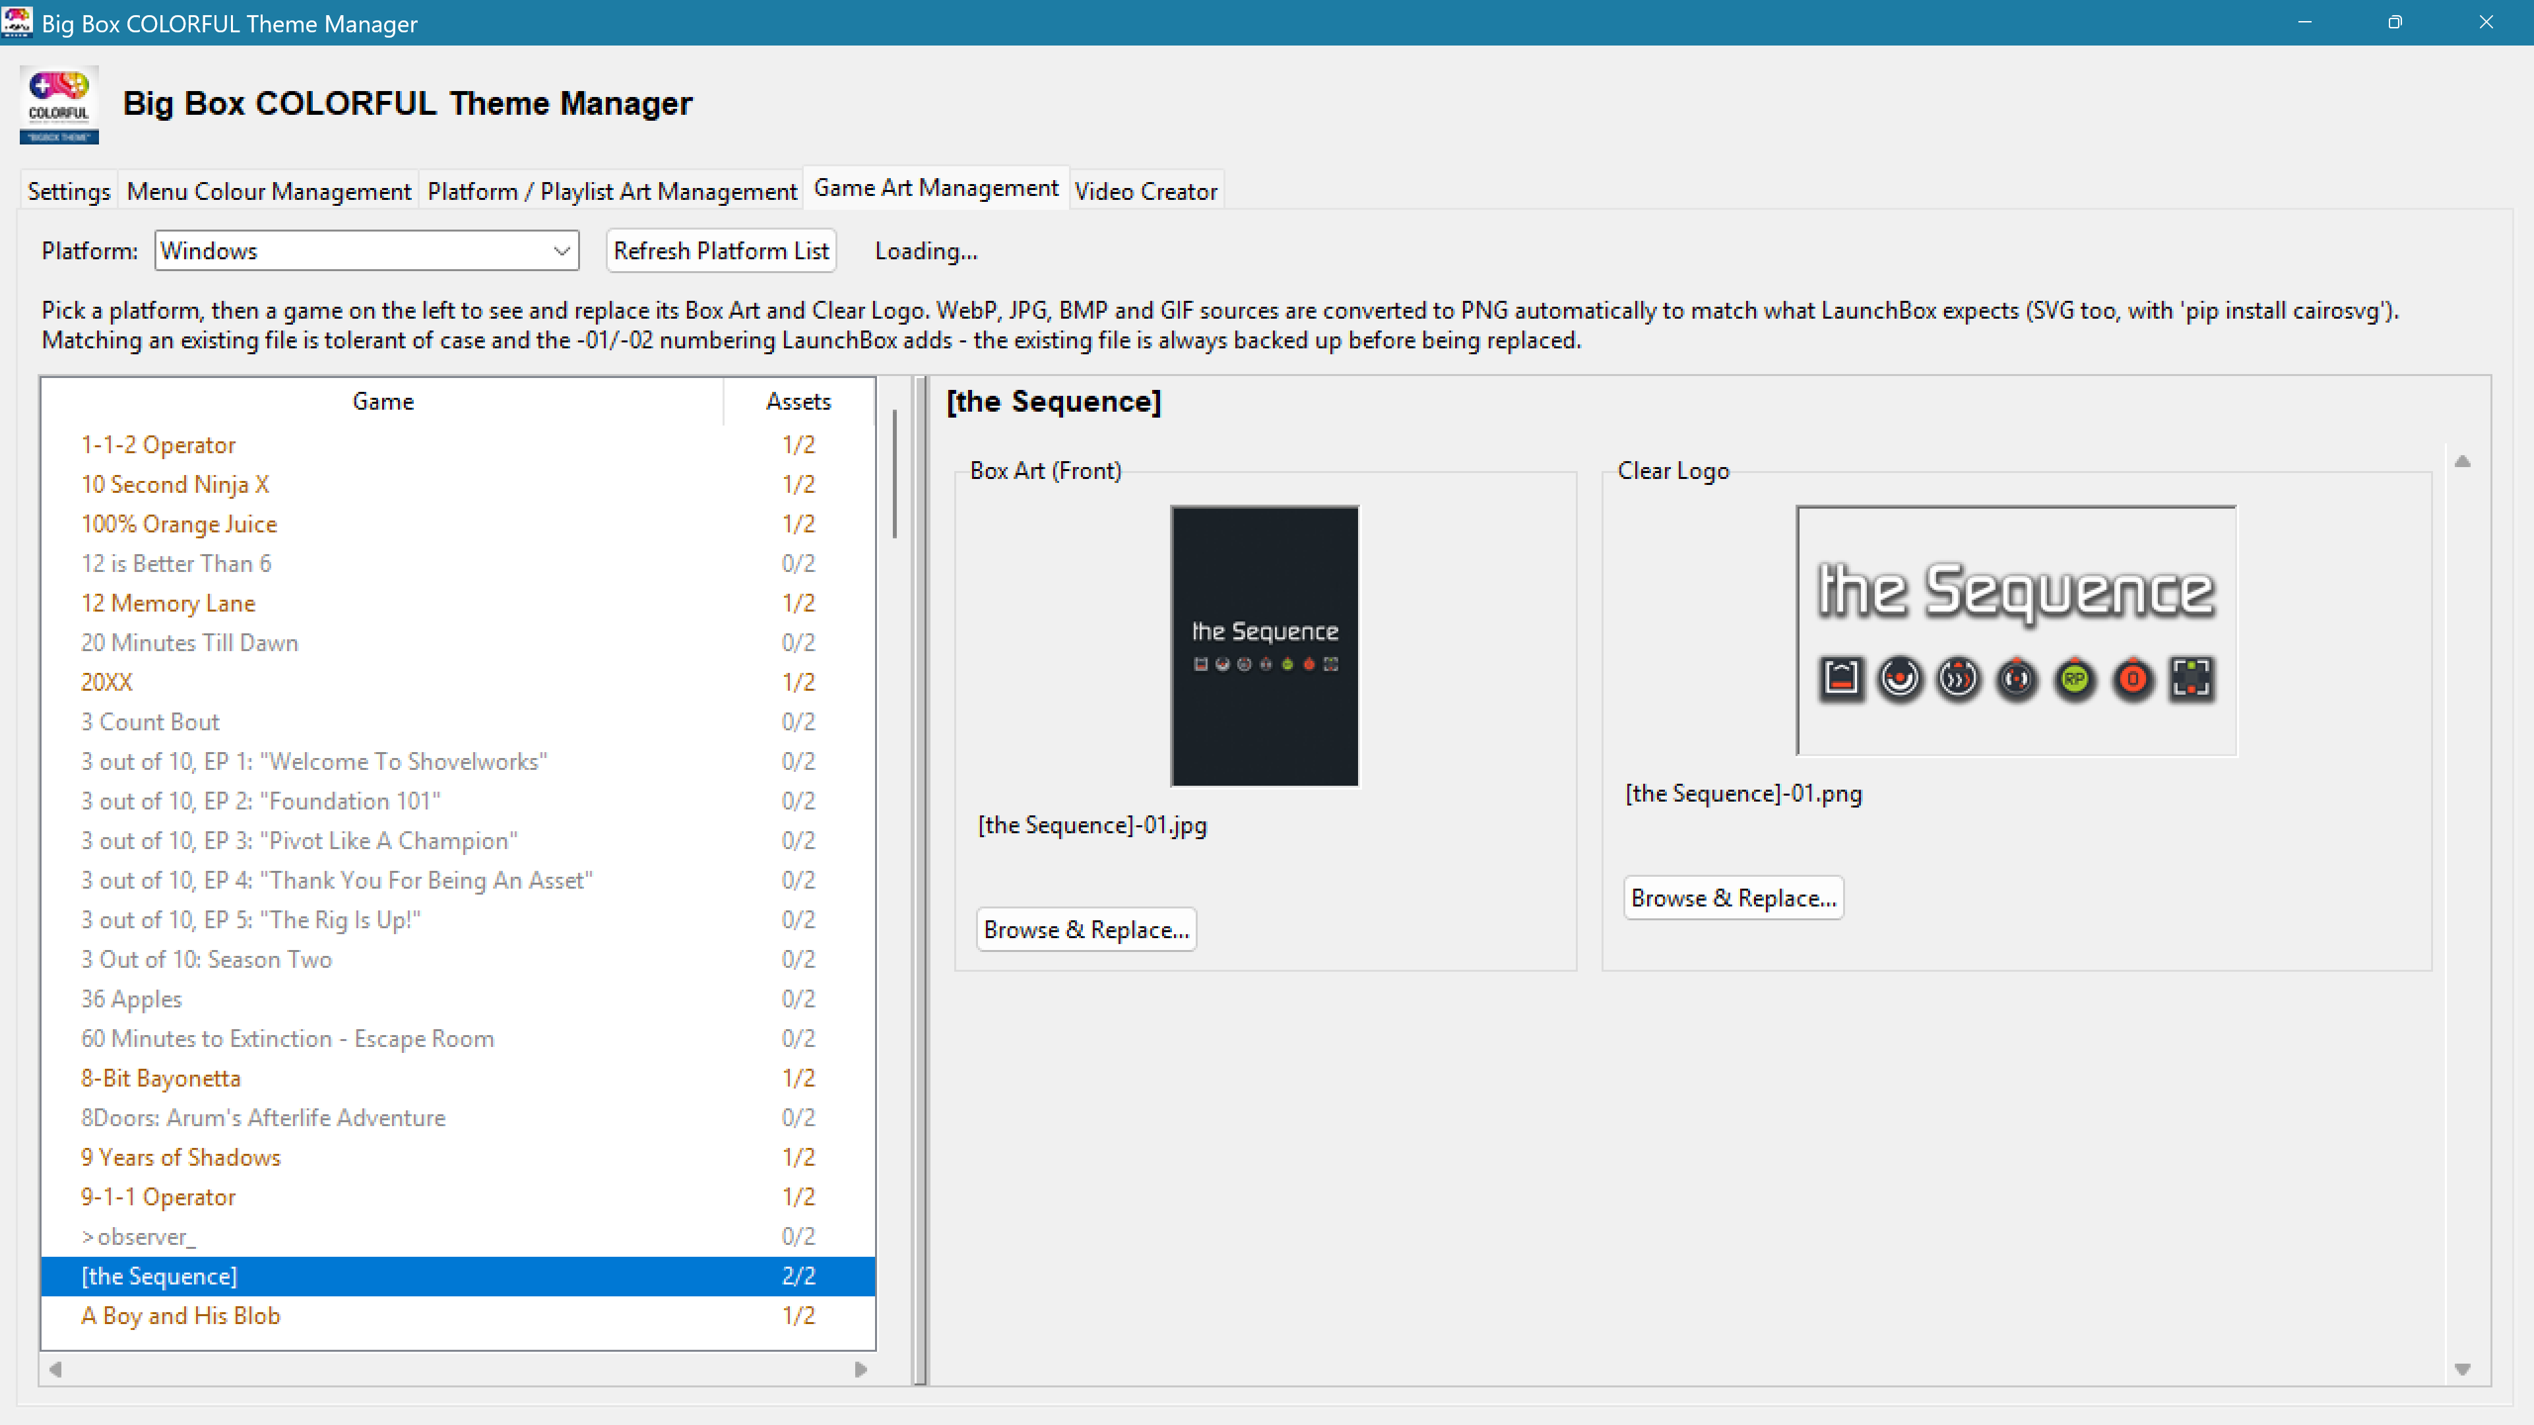Select the Game Art Management tab
The height and width of the screenshot is (1425, 2534).
936,188
